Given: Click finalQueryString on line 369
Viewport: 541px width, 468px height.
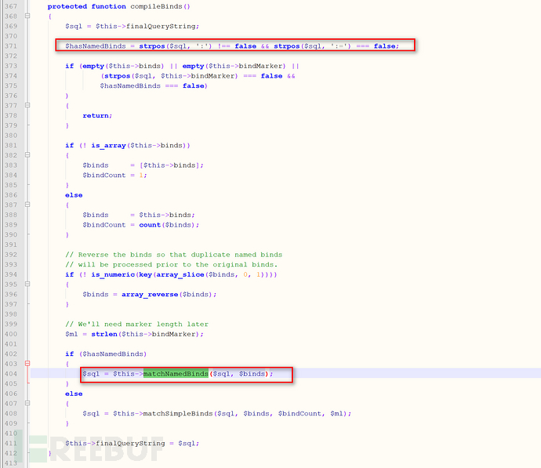Looking at the screenshot, I should click(161, 26).
